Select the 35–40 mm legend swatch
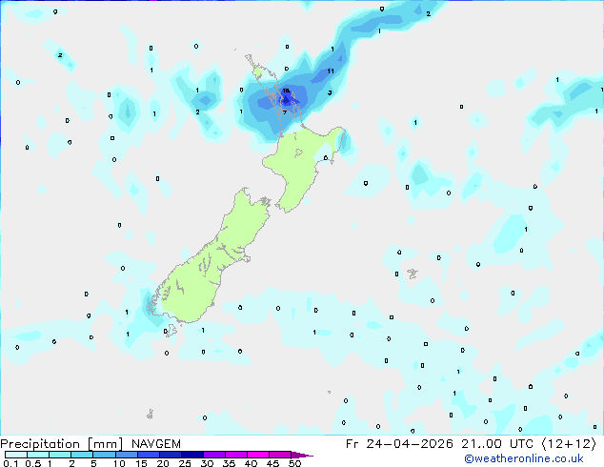Image resolution: width=604 pixels, height=467 pixels. (236, 455)
